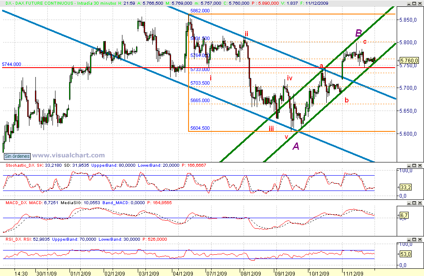The height and width of the screenshot is (276, 424).
Task: Select the 5733.000 retracement label
Action: click(200, 69)
